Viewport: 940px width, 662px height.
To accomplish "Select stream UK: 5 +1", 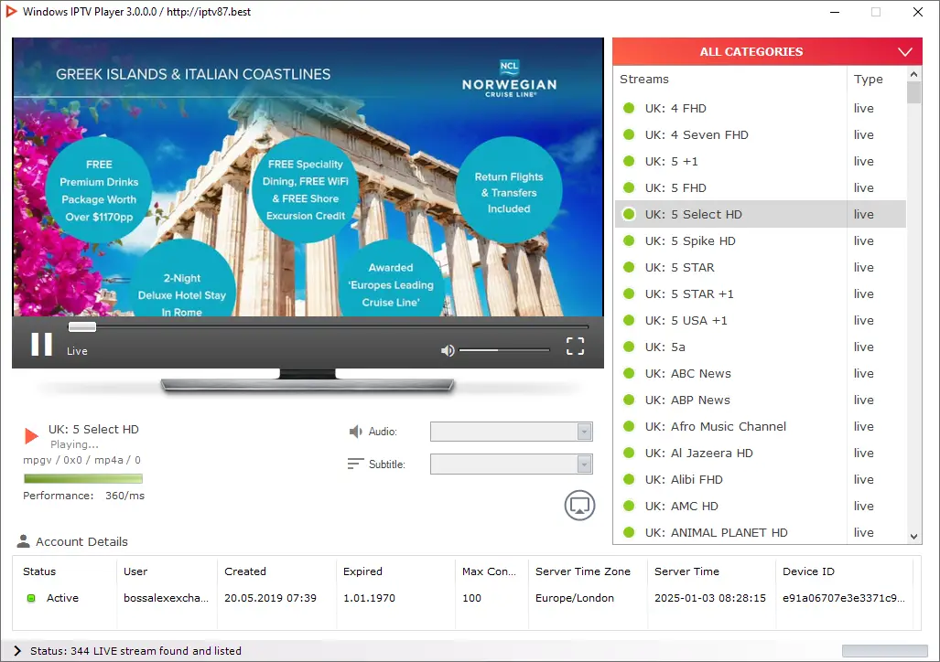I will click(x=761, y=161).
